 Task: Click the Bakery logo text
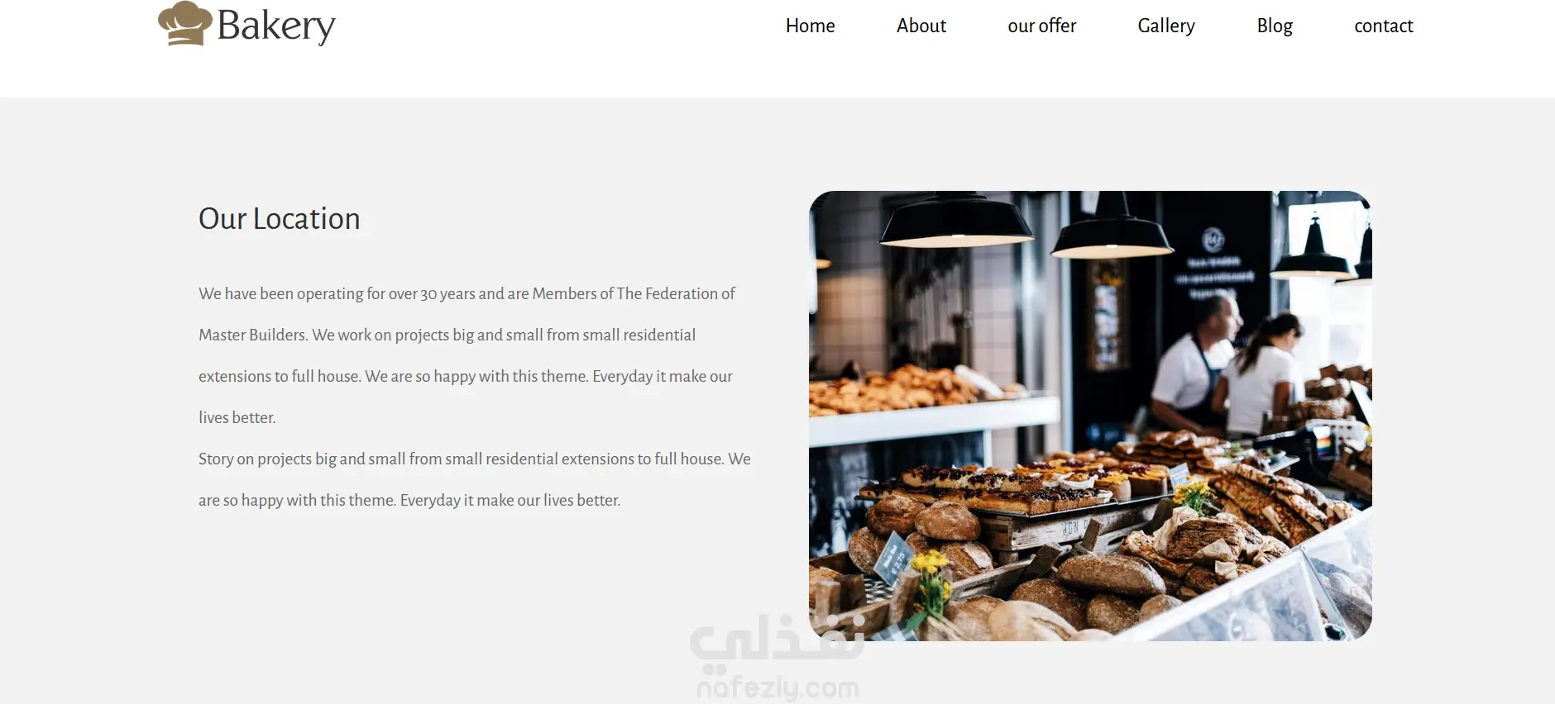pos(276,26)
